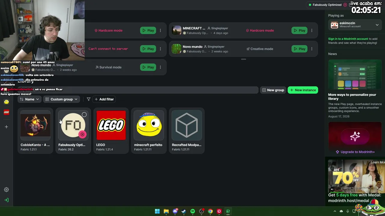Click the Add filter button
This screenshot has width=385, height=216.
[104, 99]
